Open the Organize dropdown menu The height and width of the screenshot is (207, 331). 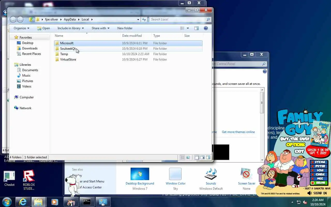click(x=21, y=28)
